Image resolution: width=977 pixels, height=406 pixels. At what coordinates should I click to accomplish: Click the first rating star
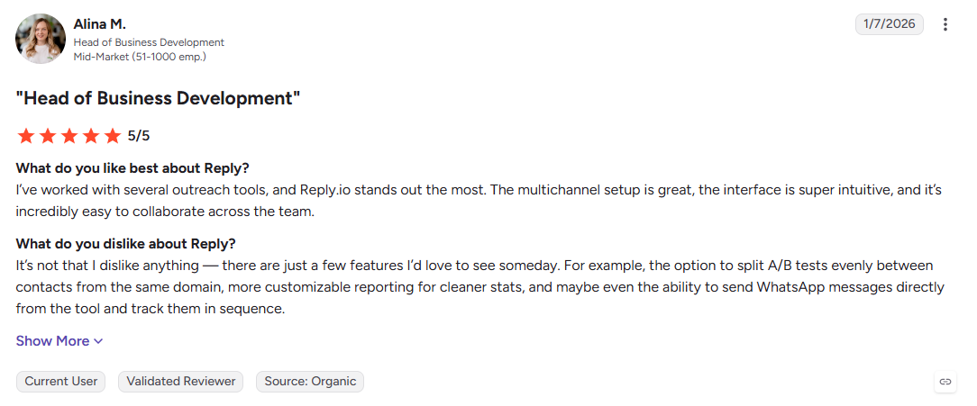(x=25, y=136)
